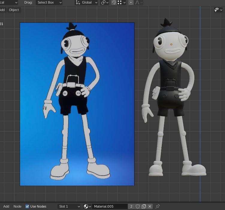The image size is (225, 210).
Task: Toggle proportional editing
Action: (131, 2)
